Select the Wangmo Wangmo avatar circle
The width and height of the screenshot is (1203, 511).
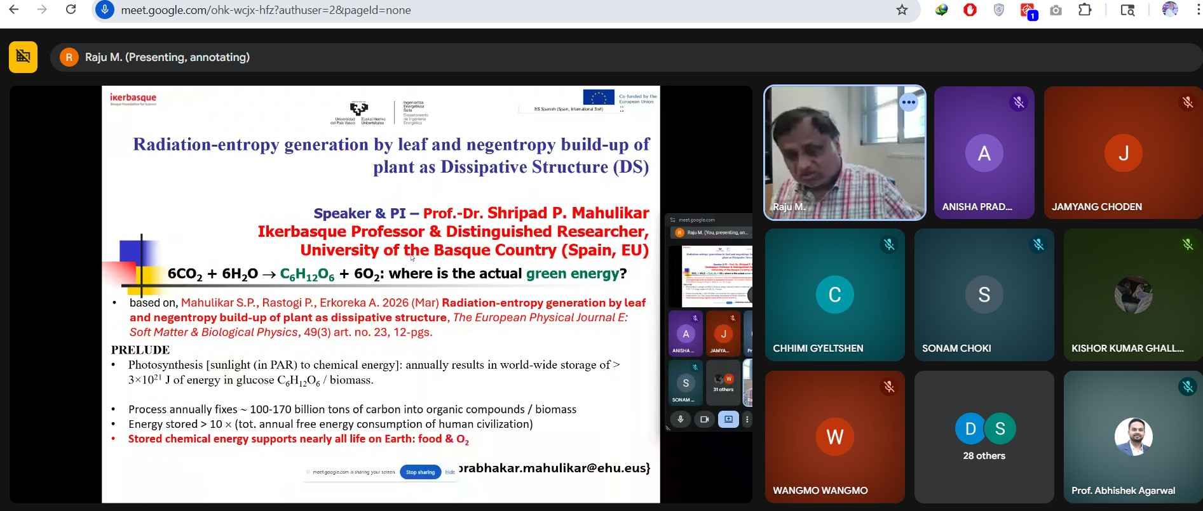(x=834, y=437)
